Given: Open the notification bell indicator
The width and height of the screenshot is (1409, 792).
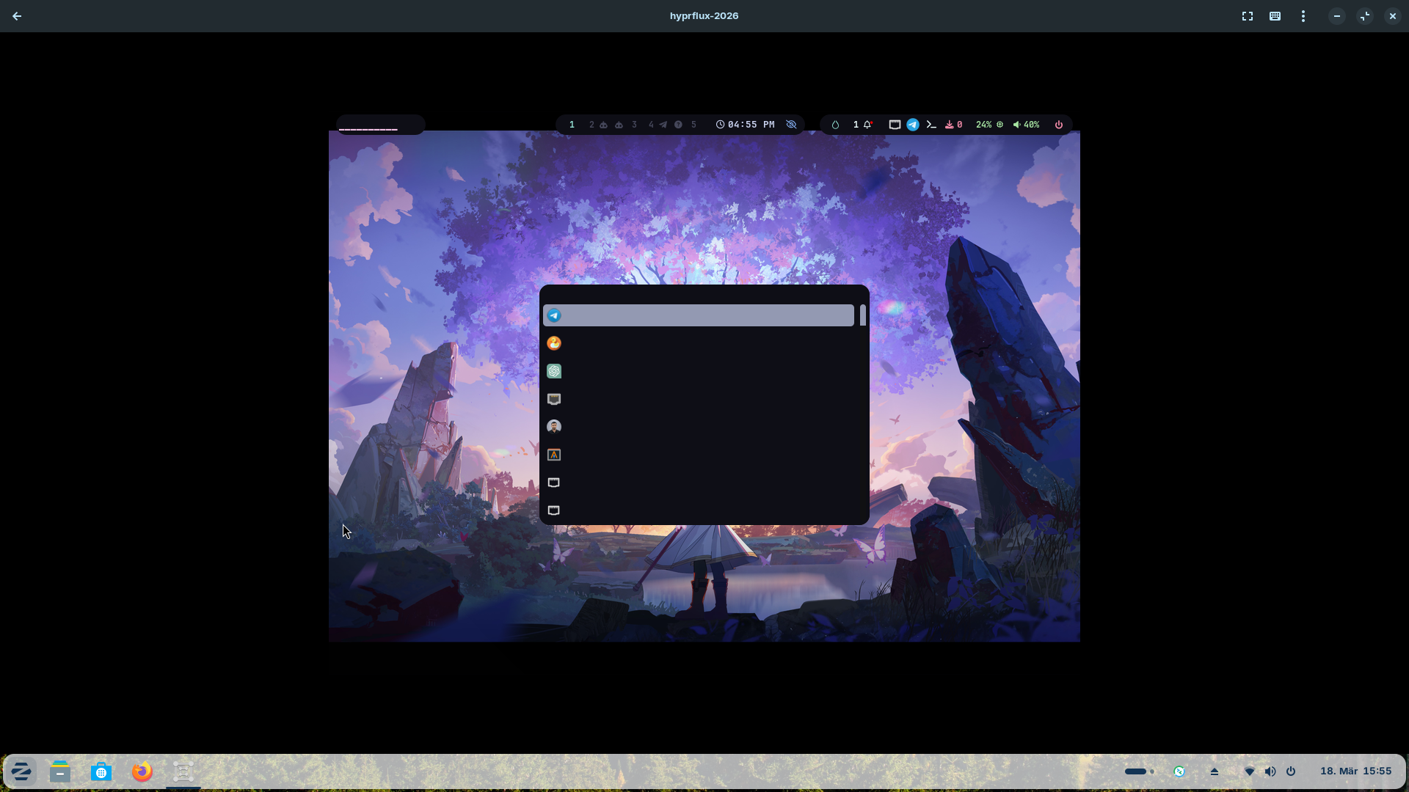Looking at the screenshot, I should 867,125.
